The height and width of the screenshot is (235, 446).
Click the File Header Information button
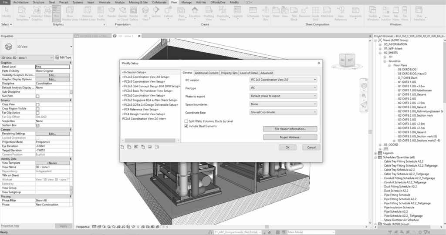click(x=290, y=129)
